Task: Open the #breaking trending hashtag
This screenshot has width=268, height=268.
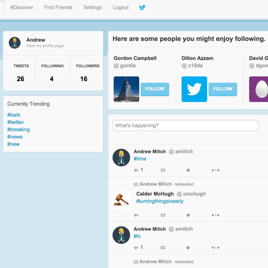Action: [x=18, y=129]
